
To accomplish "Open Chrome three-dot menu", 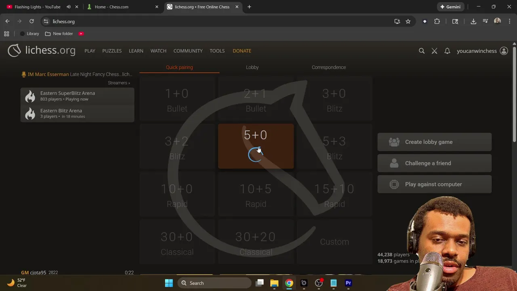I will 509,21.
